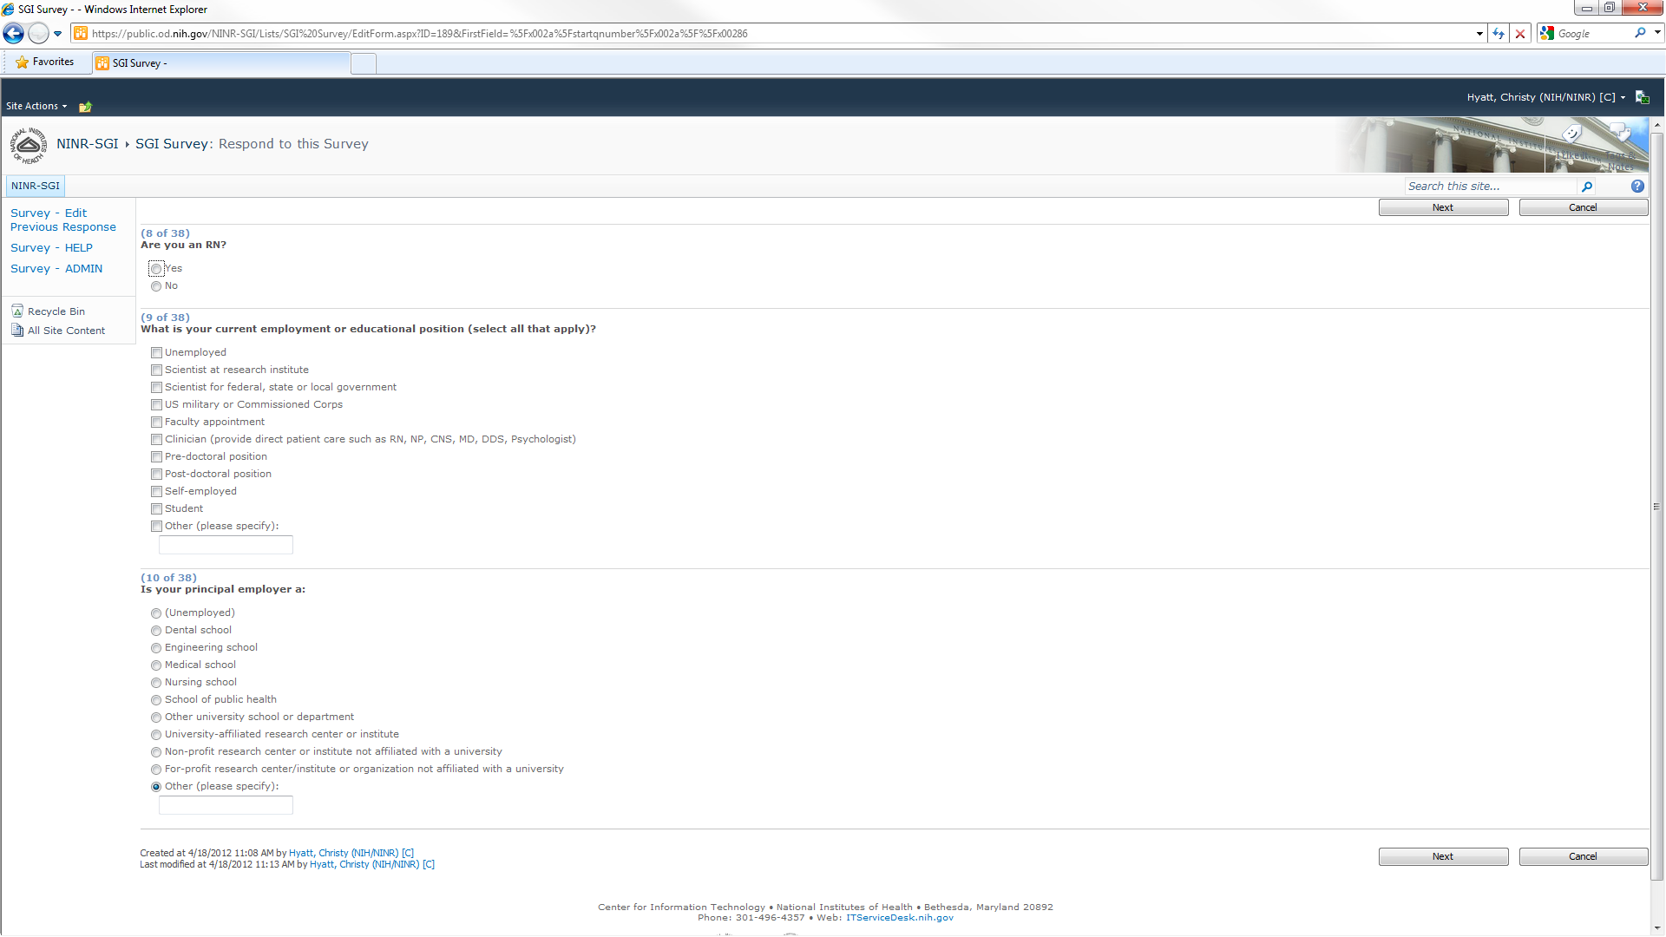Click the navigate-up folder icon beside Site Actions
Screen dimensions: 1666x937
coord(85,107)
